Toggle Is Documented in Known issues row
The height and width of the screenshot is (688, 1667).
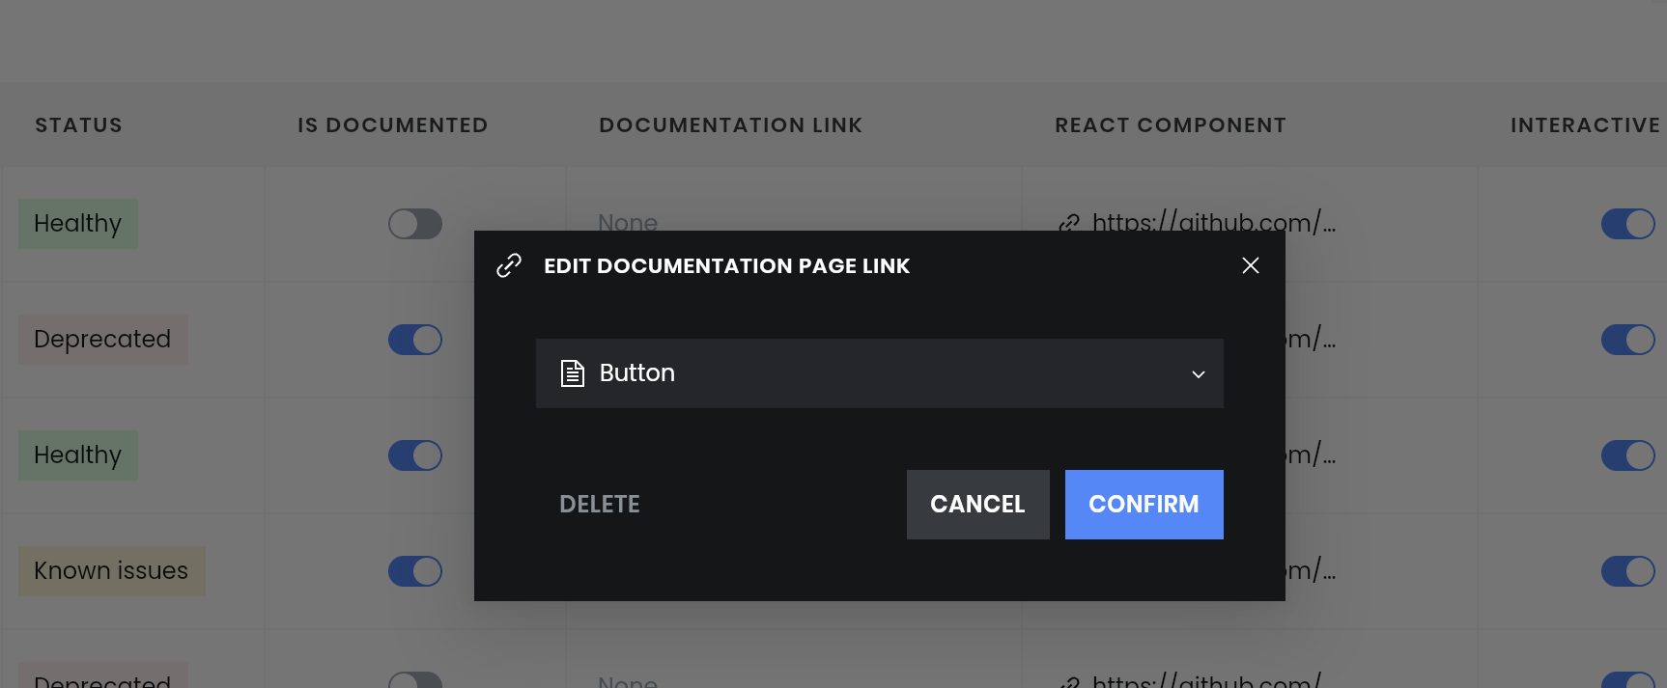[x=415, y=571]
